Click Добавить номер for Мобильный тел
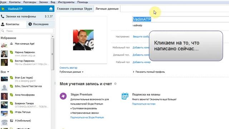The height and width of the screenshot is (129, 229). coord(141,48)
